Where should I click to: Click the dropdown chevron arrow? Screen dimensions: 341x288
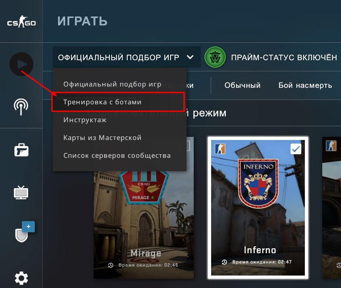190,58
